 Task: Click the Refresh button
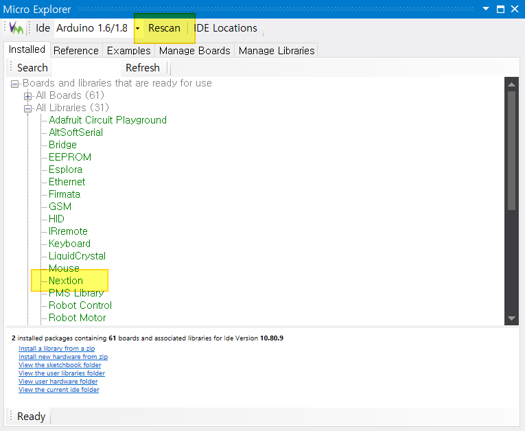(143, 68)
